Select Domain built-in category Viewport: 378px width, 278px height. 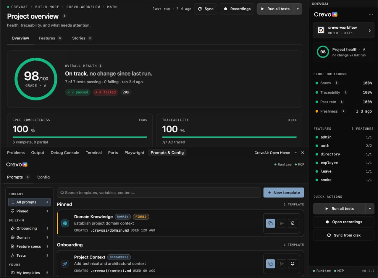(30, 237)
